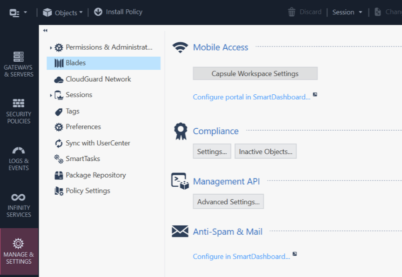Open Sync with UserCenter
The image size is (402, 277).
pos(98,143)
